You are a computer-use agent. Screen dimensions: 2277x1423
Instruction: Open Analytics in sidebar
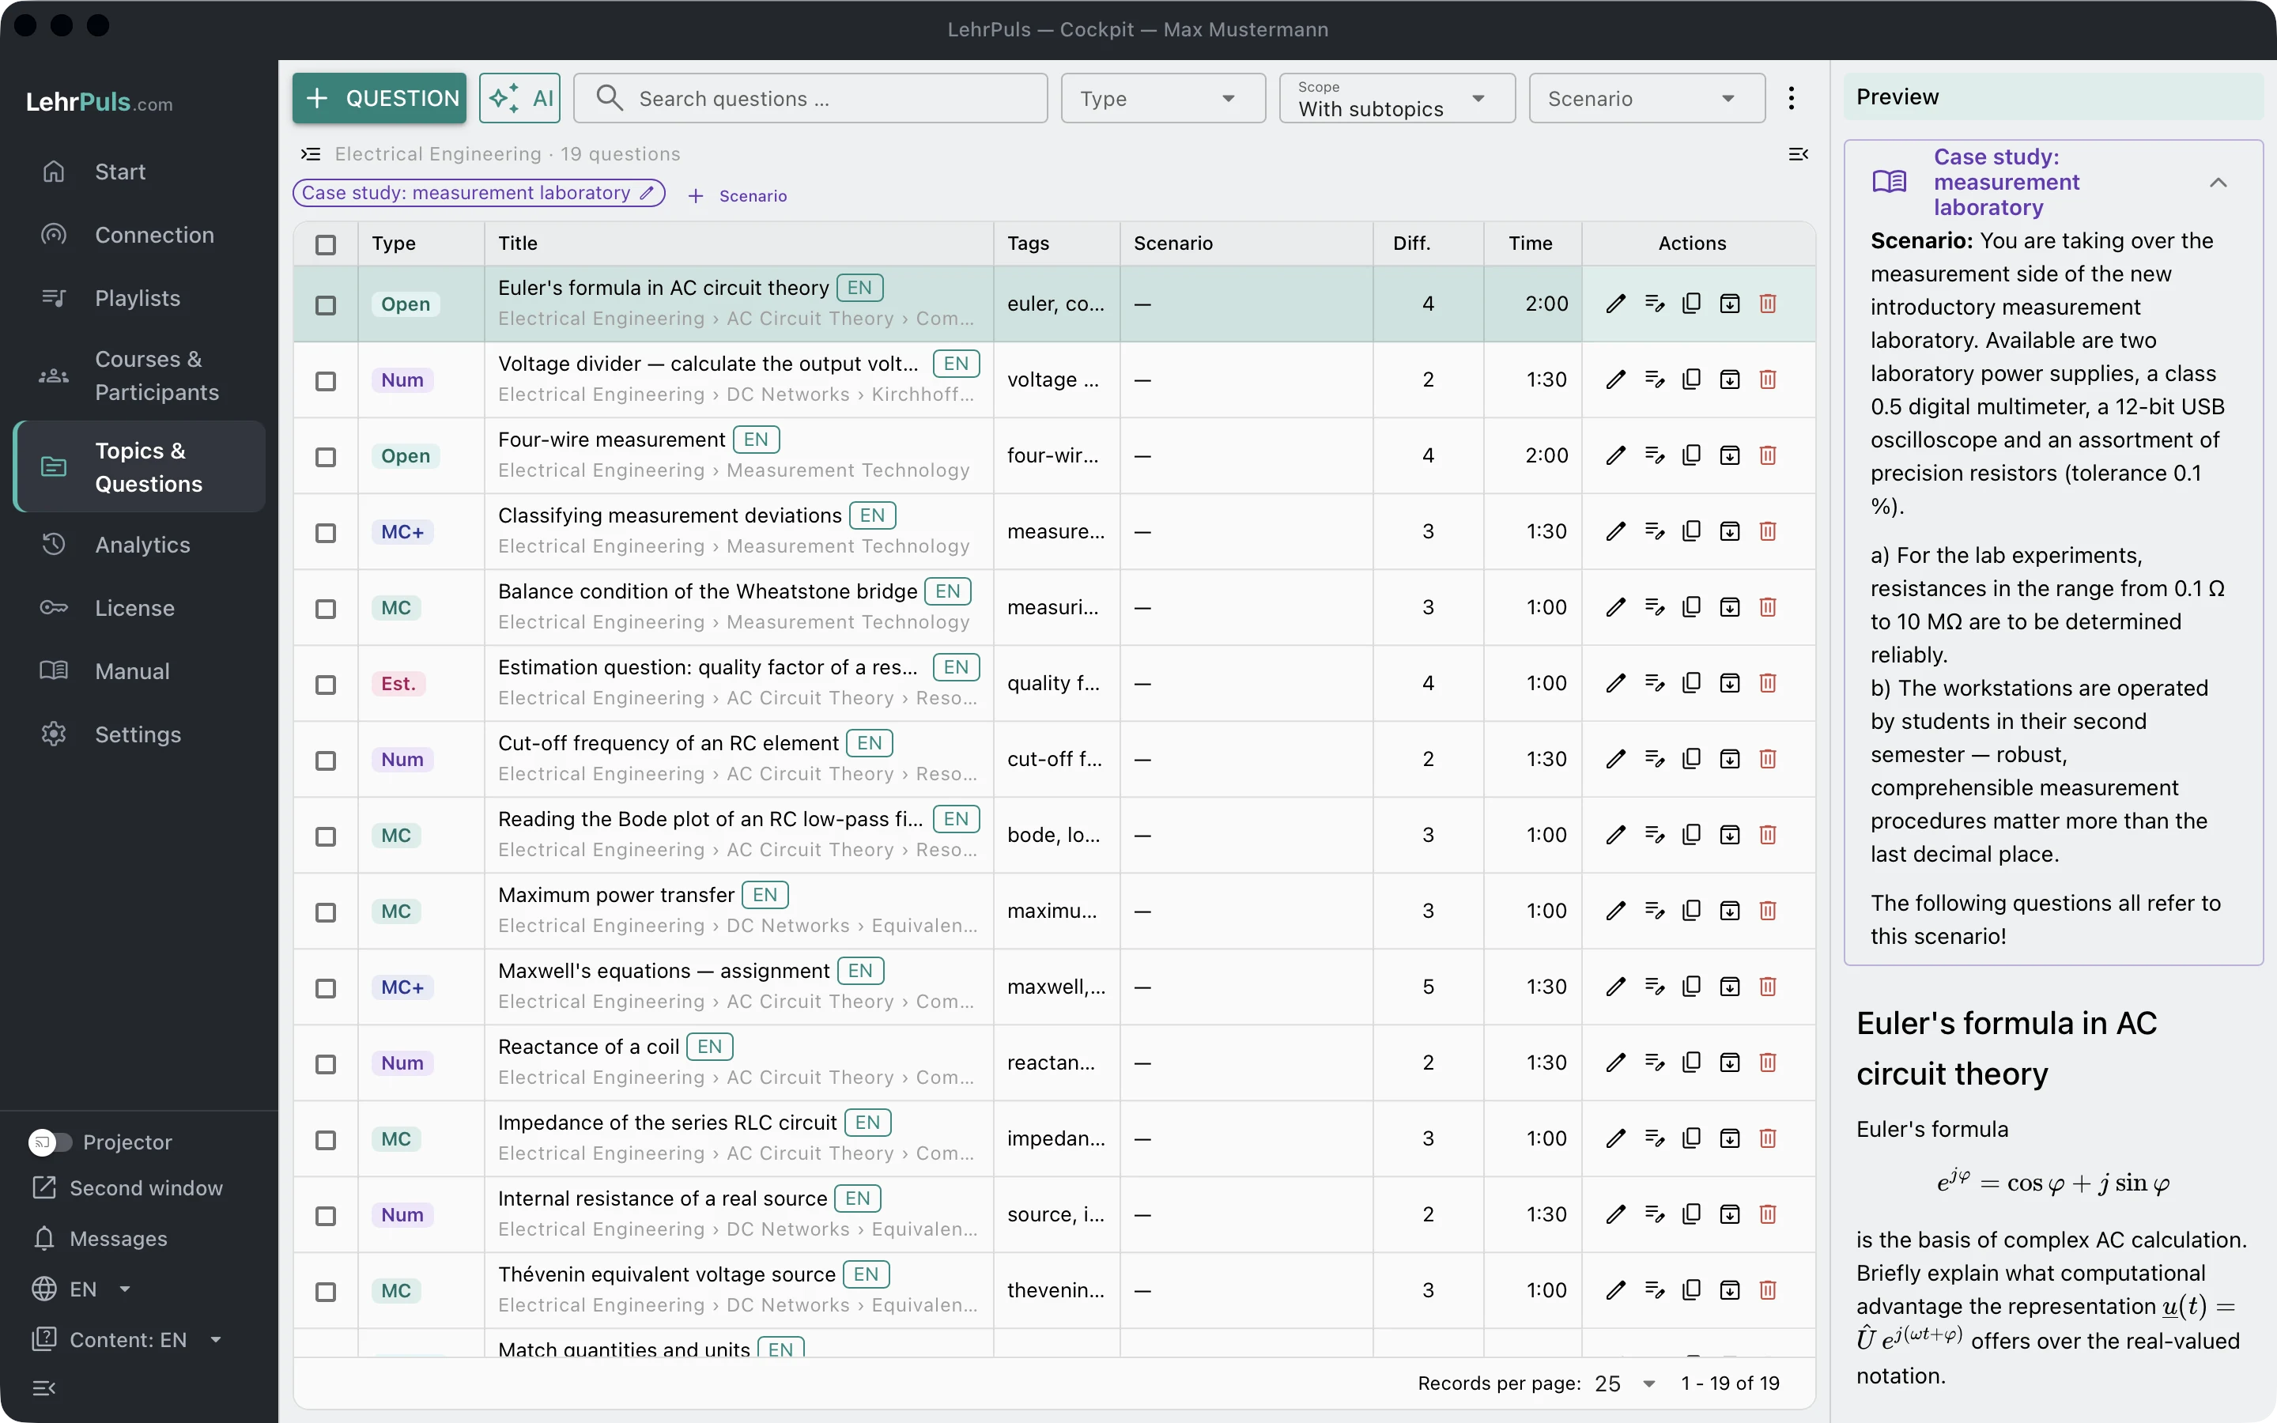139,545
